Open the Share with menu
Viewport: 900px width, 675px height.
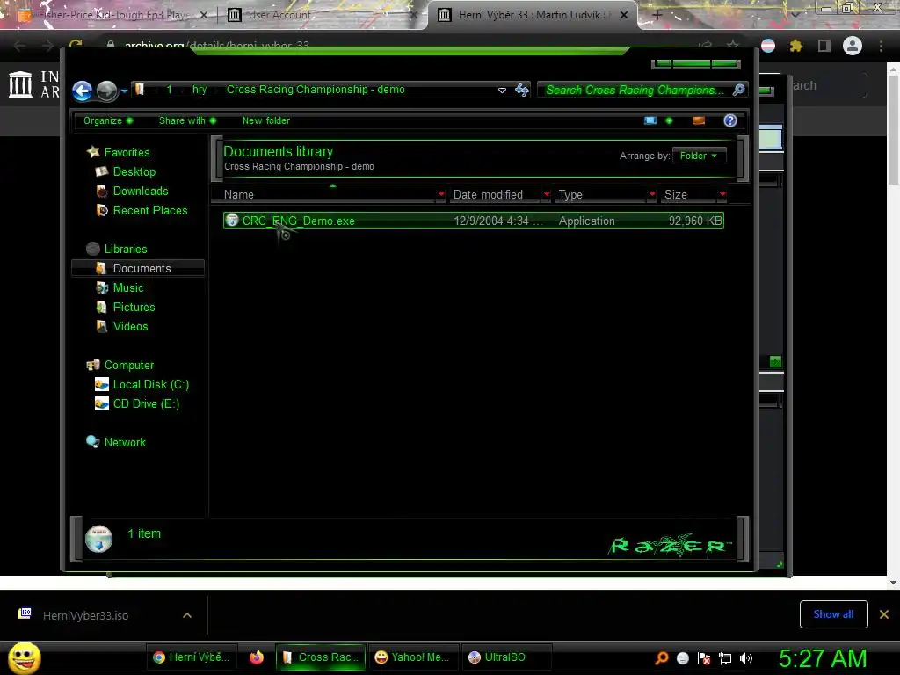pos(188,120)
